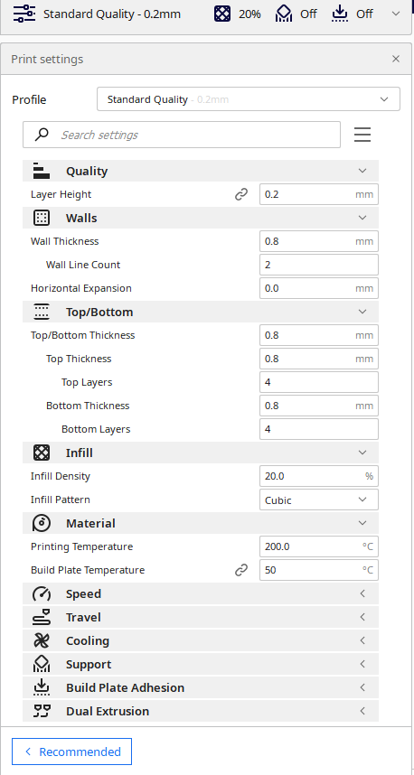Click the Search settings field
Image resolution: width=414 pixels, height=775 pixels.
182,135
